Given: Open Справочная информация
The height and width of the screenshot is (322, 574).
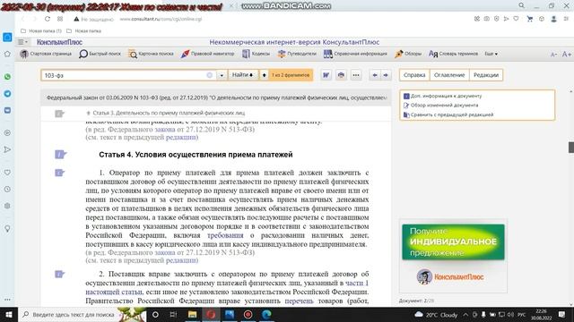Looking at the screenshot, I should 355,54.
